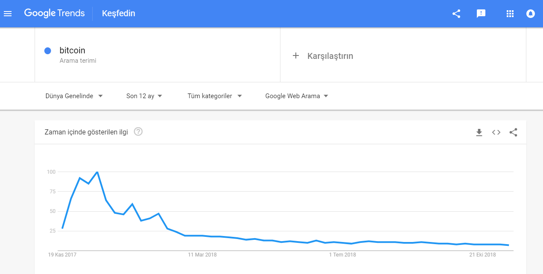Image resolution: width=543 pixels, height=274 pixels.
Task: Click the peak point at 100 on chart
Action: tap(97, 172)
